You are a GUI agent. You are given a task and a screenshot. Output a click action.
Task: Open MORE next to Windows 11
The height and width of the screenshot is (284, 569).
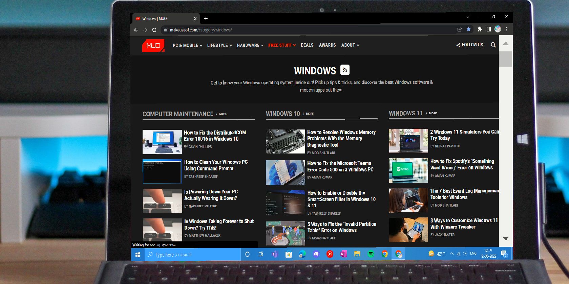pyautogui.click(x=433, y=113)
